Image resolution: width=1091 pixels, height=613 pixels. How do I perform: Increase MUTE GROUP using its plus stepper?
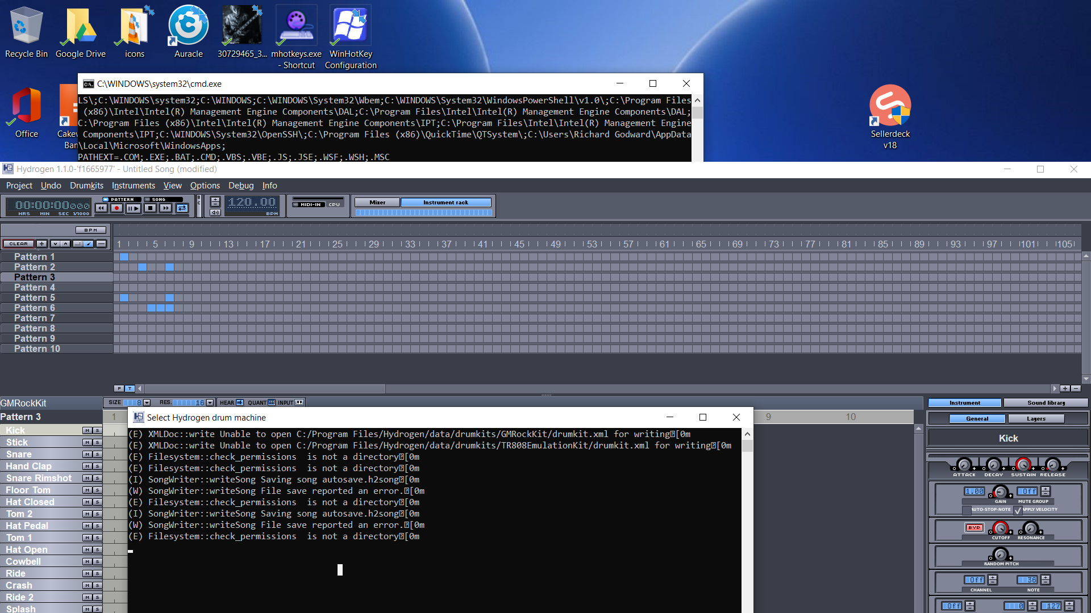(x=1046, y=489)
